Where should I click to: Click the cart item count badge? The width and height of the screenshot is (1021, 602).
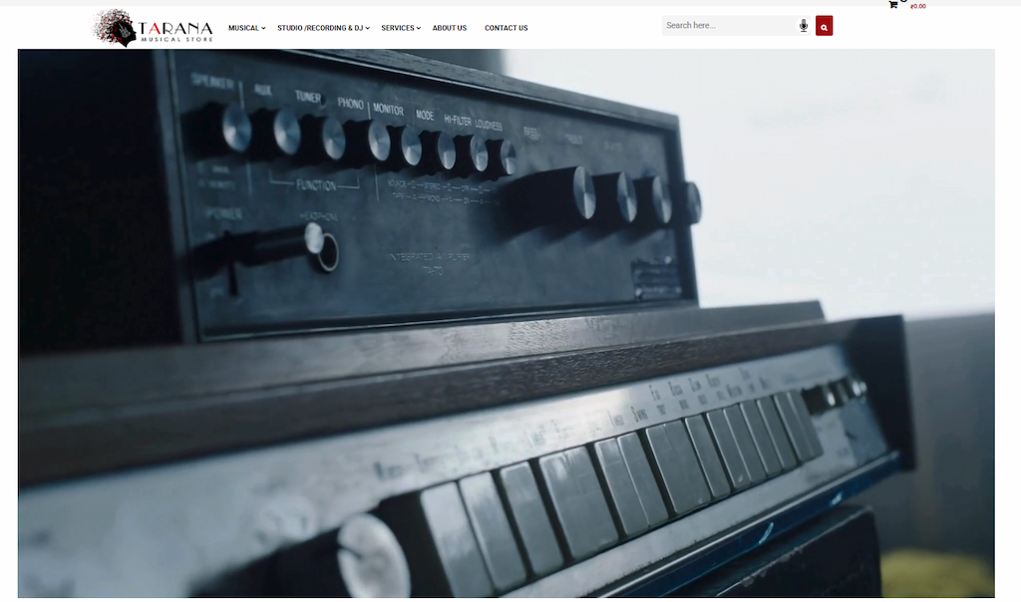903,2
